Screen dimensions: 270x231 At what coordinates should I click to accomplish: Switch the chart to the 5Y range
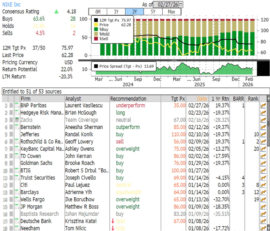click(x=153, y=12)
